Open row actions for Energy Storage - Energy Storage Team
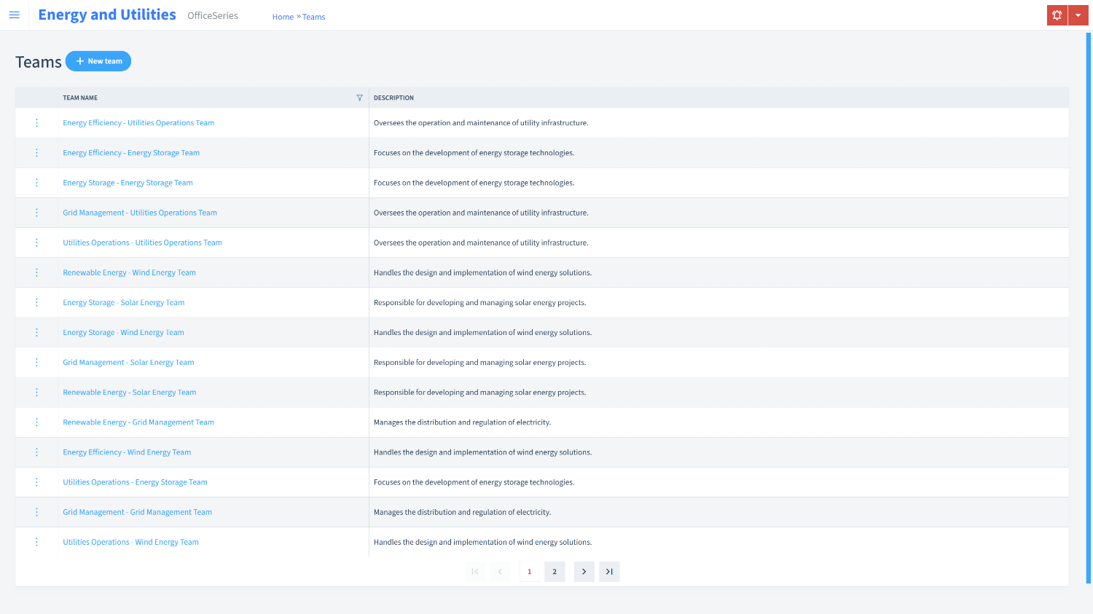 click(x=36, y=183)
